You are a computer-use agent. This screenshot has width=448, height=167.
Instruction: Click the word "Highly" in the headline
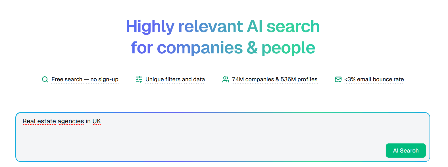150,26
